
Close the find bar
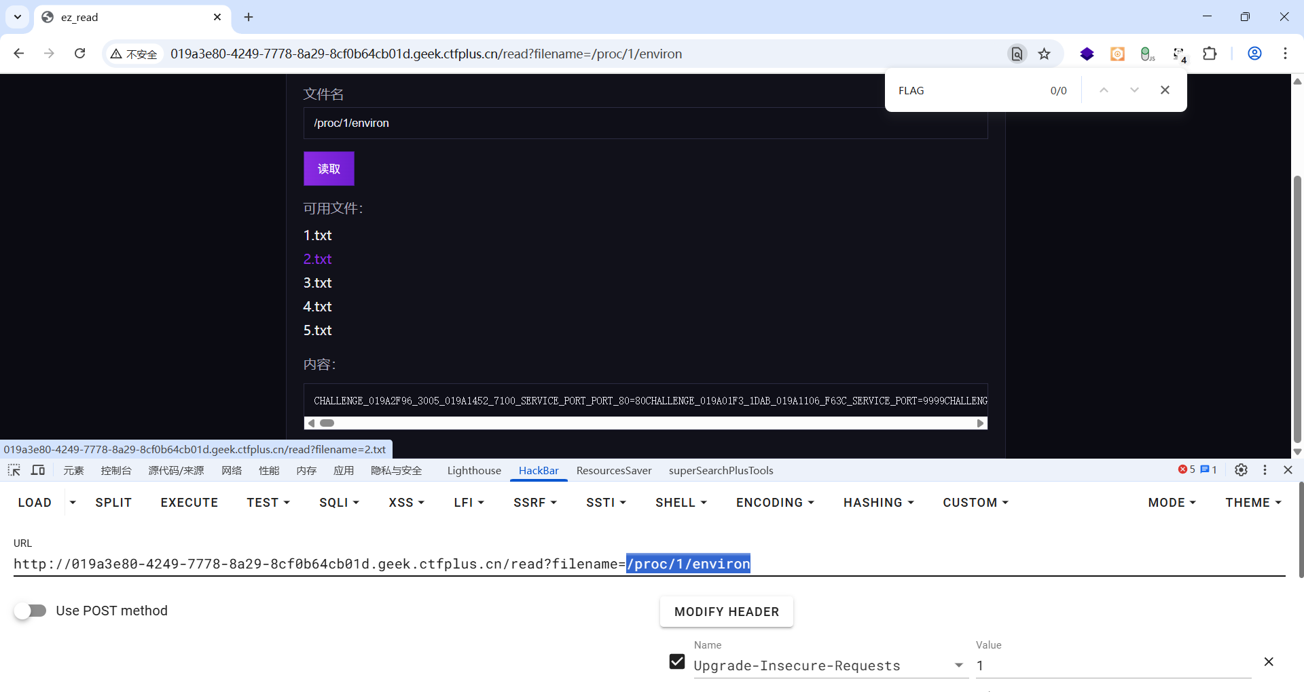[1165, 90]
